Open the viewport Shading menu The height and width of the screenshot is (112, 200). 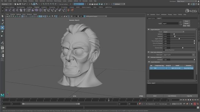tap(12, 14)
